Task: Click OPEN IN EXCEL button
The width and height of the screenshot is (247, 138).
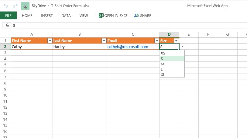Action: [x=114, y=15]
